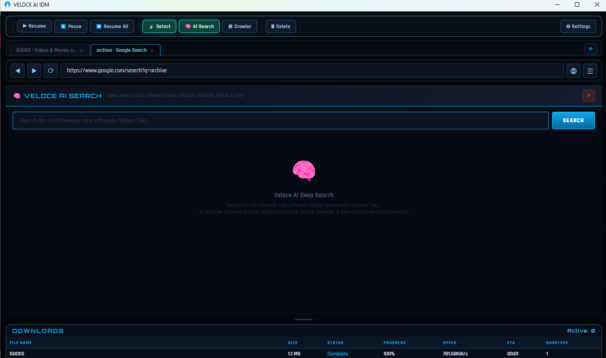The width and height of the screenshot is (606, 358).
Task: Select the DUCKS download row
Action: [304, 354]
